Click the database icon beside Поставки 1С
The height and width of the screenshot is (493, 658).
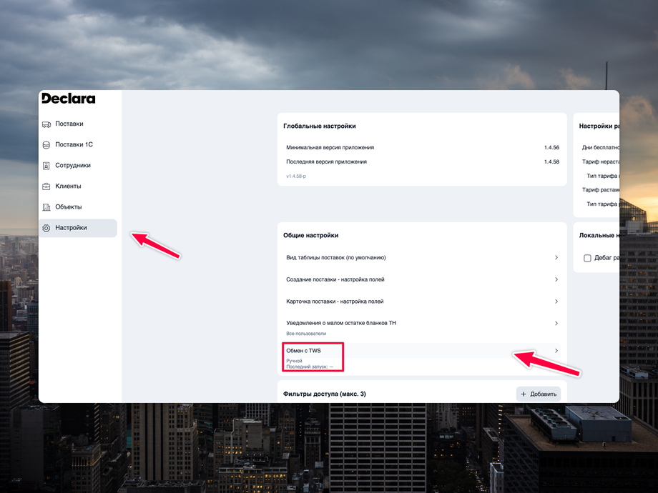(x=46, y=145)
